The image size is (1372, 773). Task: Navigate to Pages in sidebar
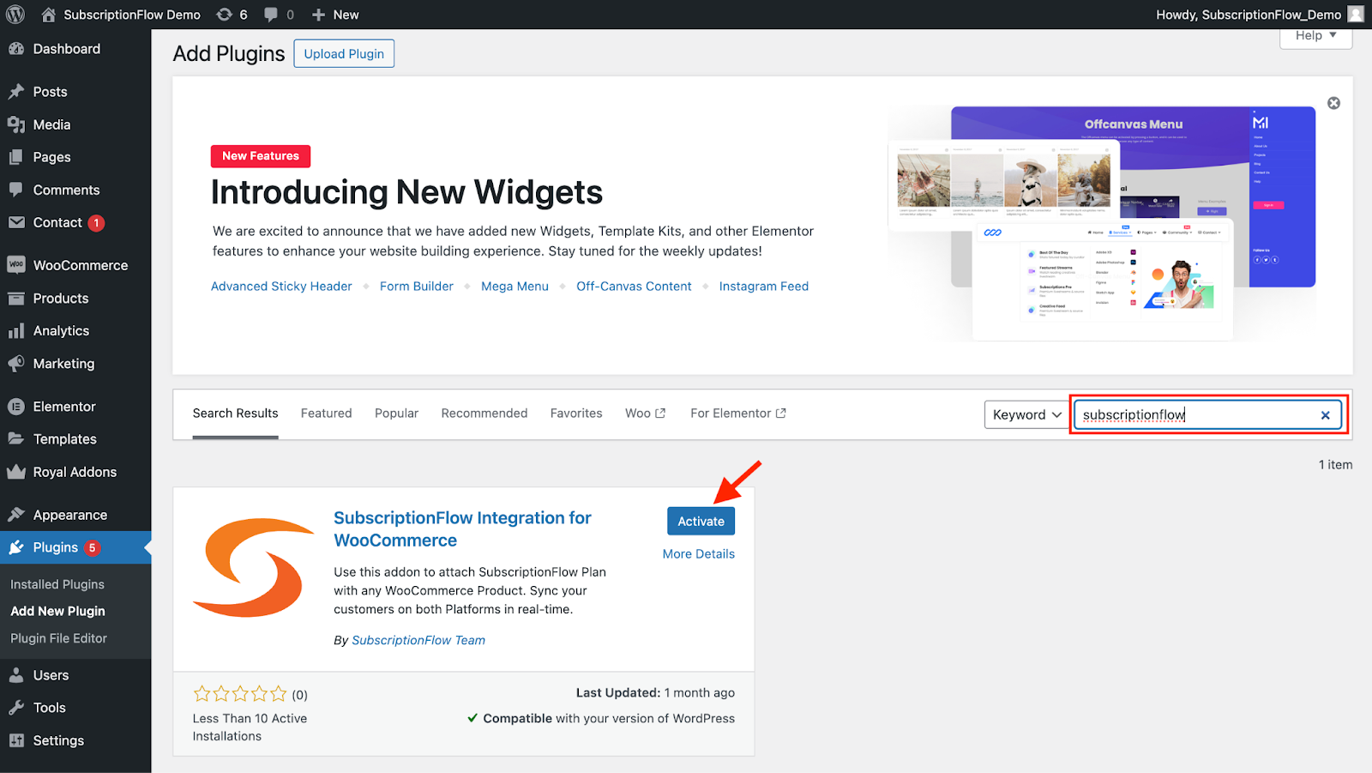[75, 157]
